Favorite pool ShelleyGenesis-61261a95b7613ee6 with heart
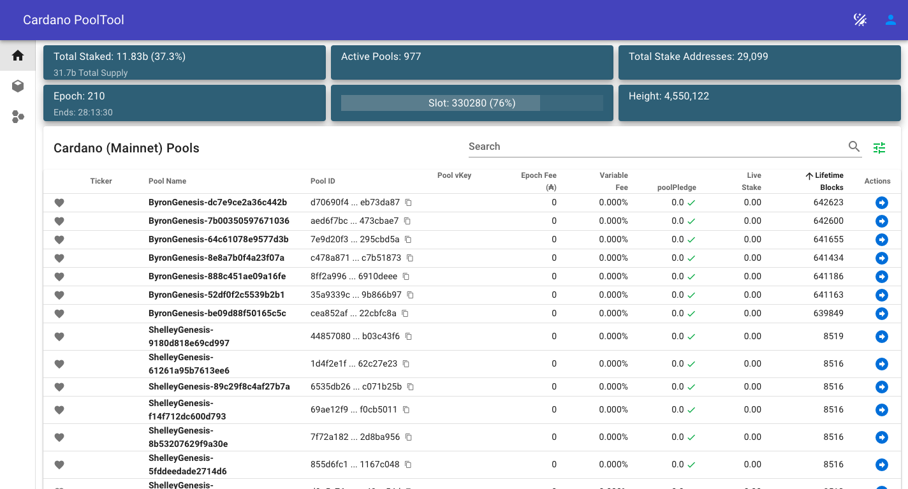The height and width of the screenshot is (489, 908). coord(59,365)
